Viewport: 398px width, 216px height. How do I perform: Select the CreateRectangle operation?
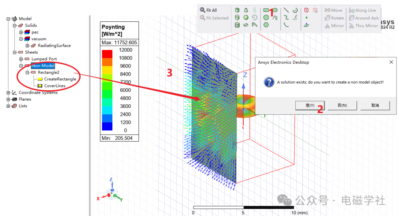[60, 79]
